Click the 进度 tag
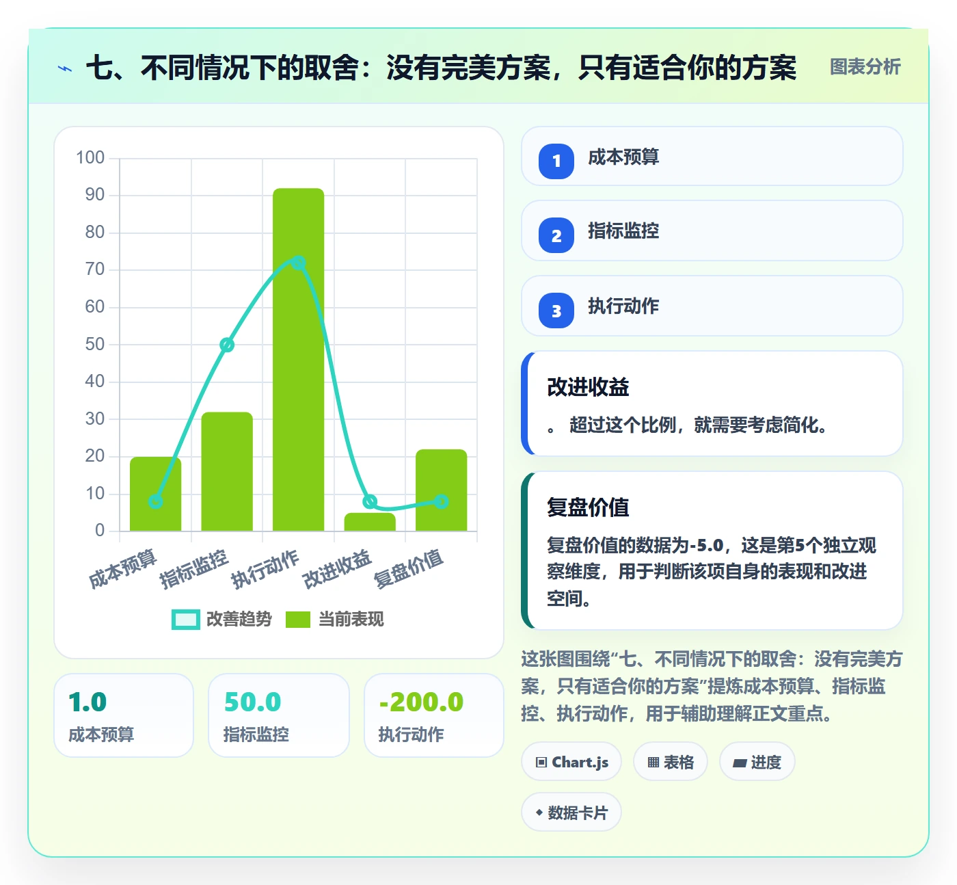 point(757,762)
